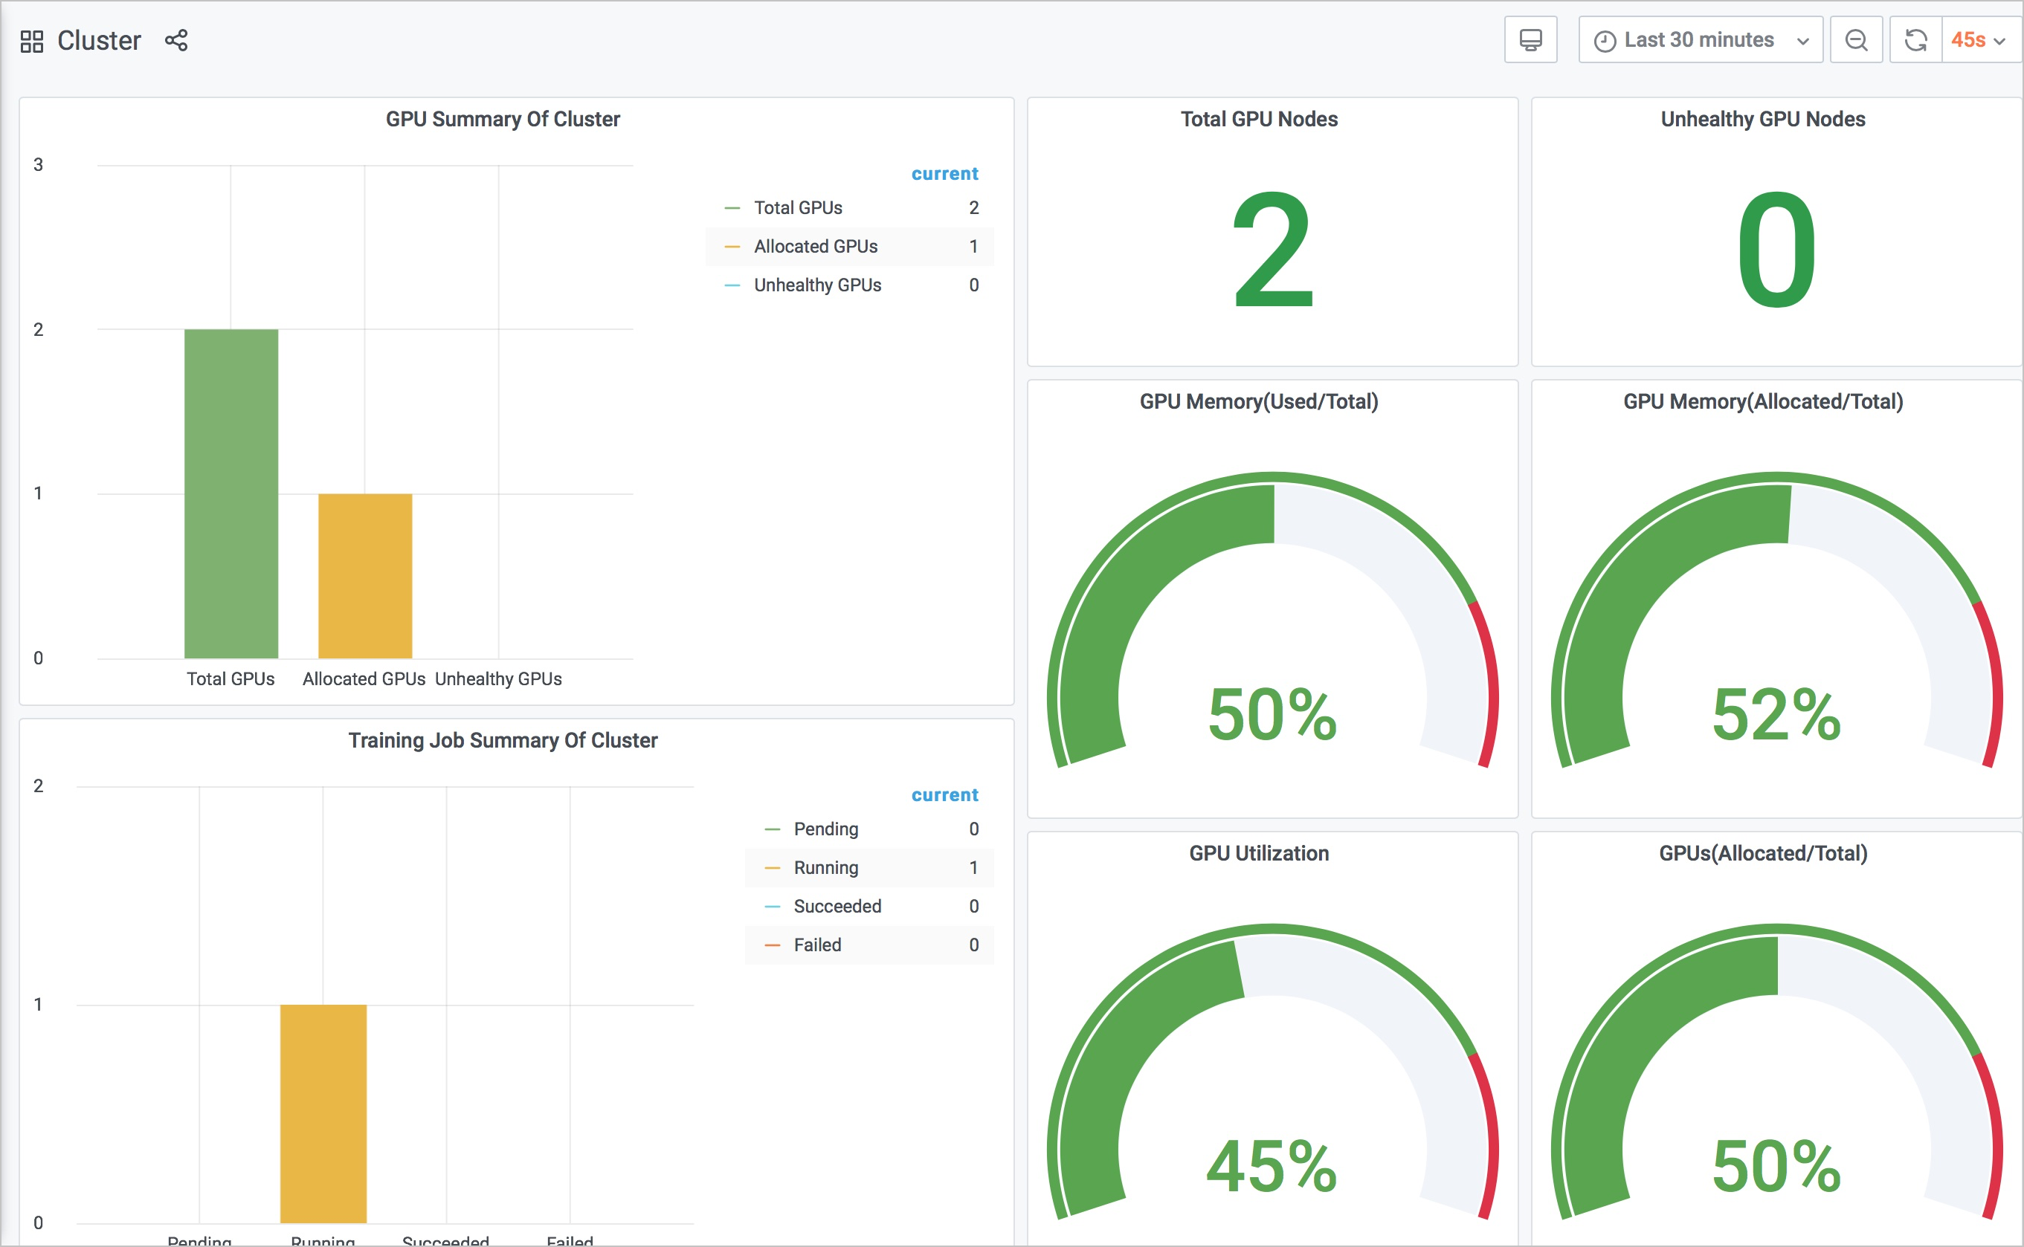Viewport: 2024px width, 1247px height.
Task: Click the green Total GPUs bar
Action: [x=231, y=493]
